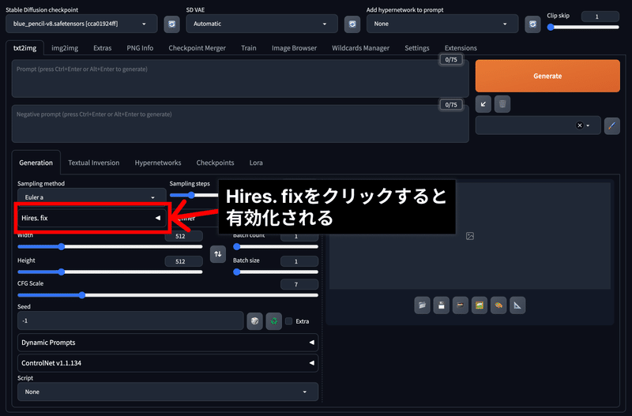Screen dimensions: 632x416
Task: Select the txt2img tab
Action: pyautogui.click(x=25, y=48)
